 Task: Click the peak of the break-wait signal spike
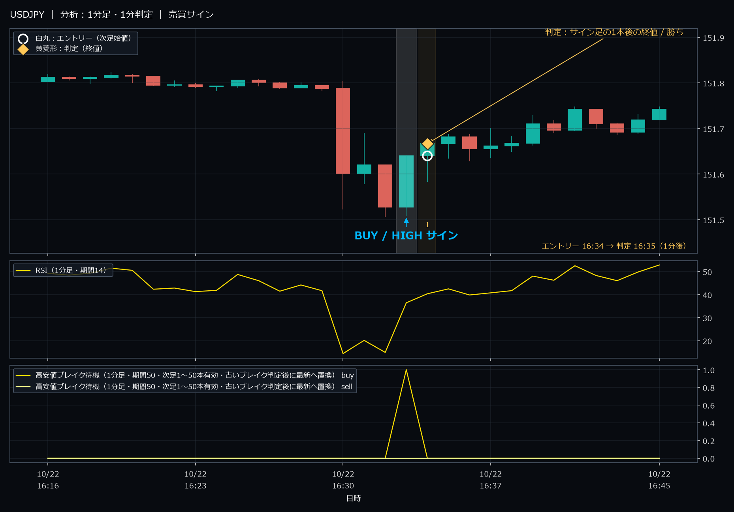point(406,370)
